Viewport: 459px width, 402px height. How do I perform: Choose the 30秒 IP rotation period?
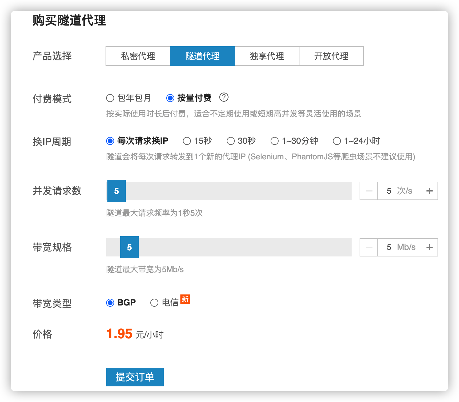[x=231, y=141]
